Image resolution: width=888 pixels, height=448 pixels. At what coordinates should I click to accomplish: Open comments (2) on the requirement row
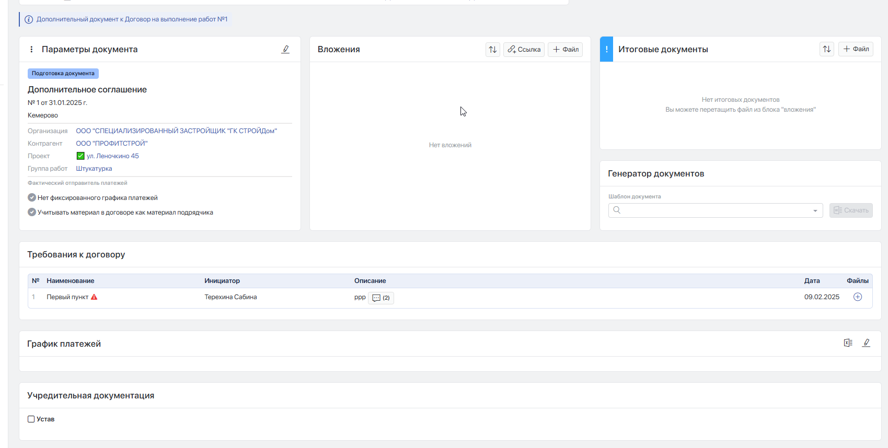pyautogui.click(x=381, y=298)
